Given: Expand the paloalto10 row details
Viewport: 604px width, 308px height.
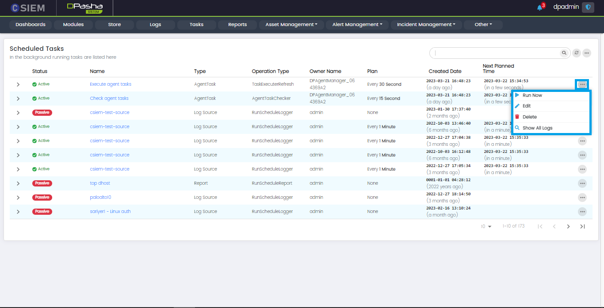Looking at the screenshot, I should 18,198.
